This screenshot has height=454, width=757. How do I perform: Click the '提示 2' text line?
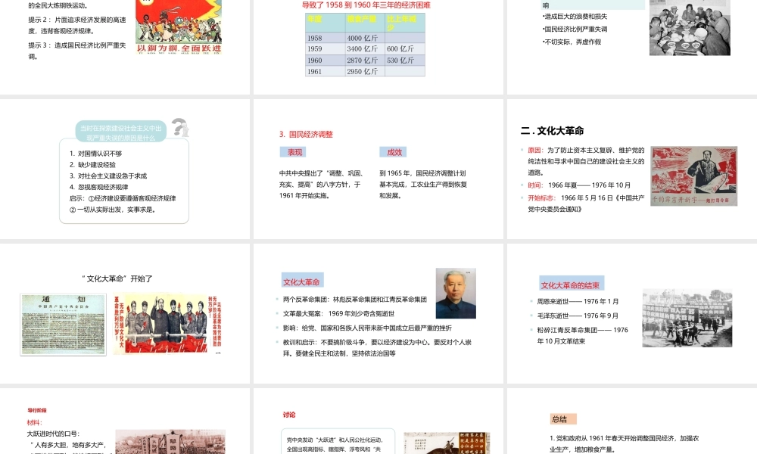point(77,26)
